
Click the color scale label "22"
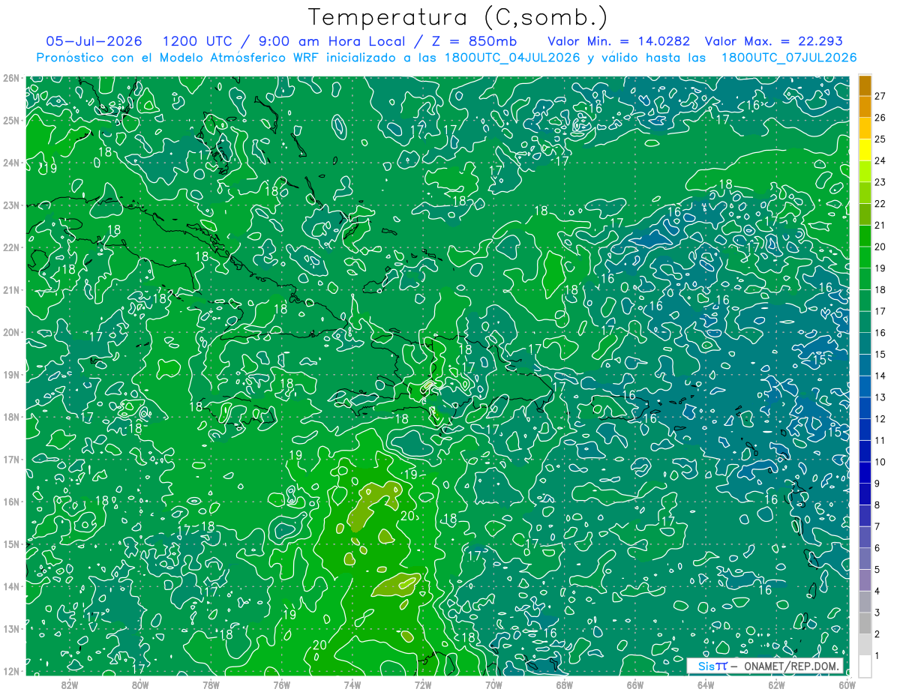880,204
